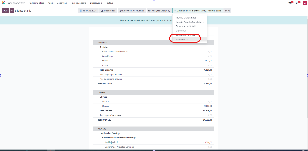Open the Usporedba comparison filter
The width and height of the screenshot is (308, 151).
[x=108, y=11]
